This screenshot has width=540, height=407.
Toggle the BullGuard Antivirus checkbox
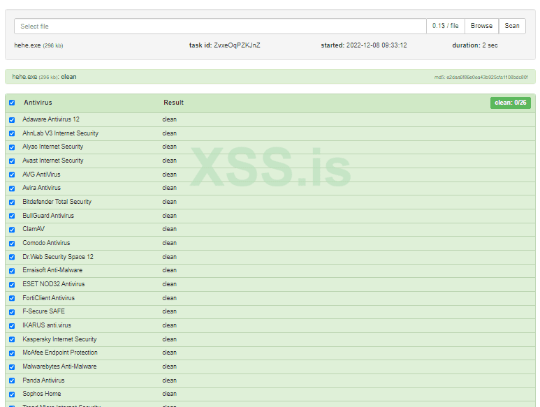(12, 216)
